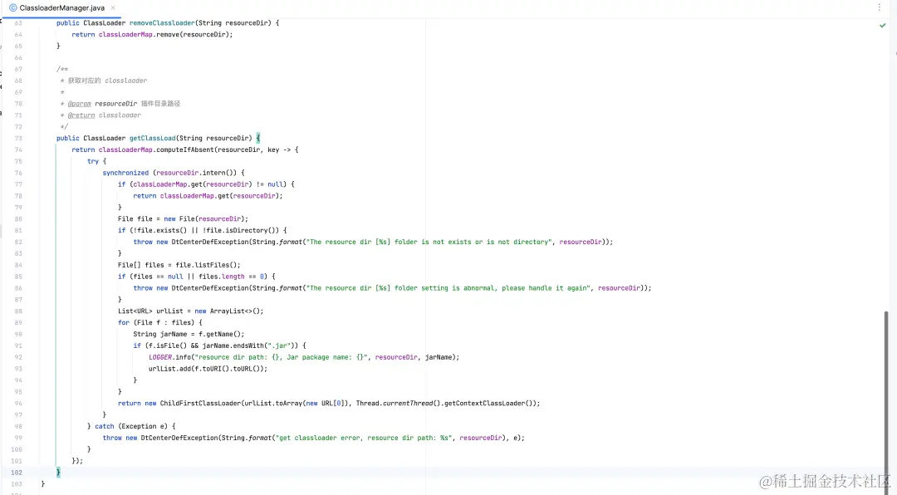Place cursor on removeClassloader method name
Viewport: 897px width, 495px height.
162,23
